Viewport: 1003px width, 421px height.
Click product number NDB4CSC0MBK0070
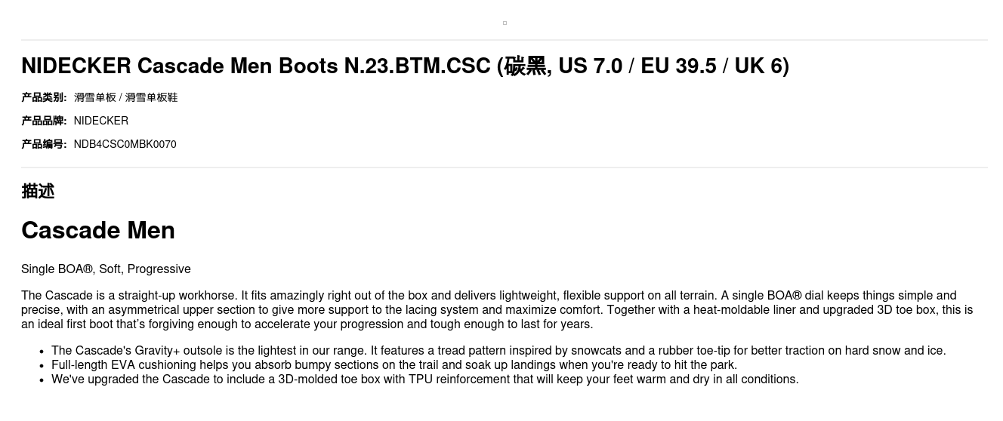tap(125, 144)
